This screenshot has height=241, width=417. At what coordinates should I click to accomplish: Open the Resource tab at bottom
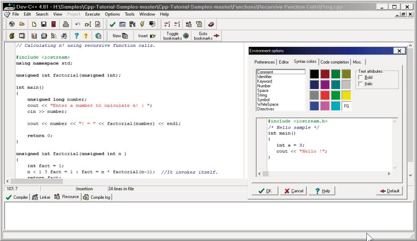67,197
